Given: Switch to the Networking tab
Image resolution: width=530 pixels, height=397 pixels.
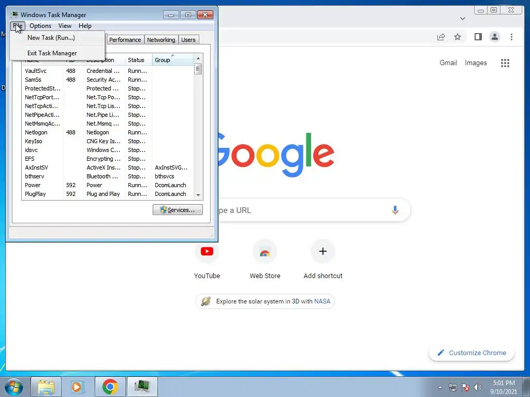Looking at the screenshot, I should (161, 40).
